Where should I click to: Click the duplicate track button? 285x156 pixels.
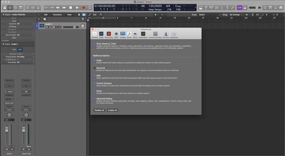pyautogui.click(x=45, y=19)
